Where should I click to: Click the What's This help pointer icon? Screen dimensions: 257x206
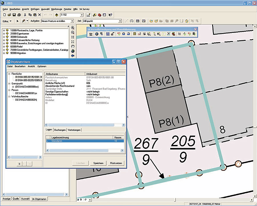[110, 15]
